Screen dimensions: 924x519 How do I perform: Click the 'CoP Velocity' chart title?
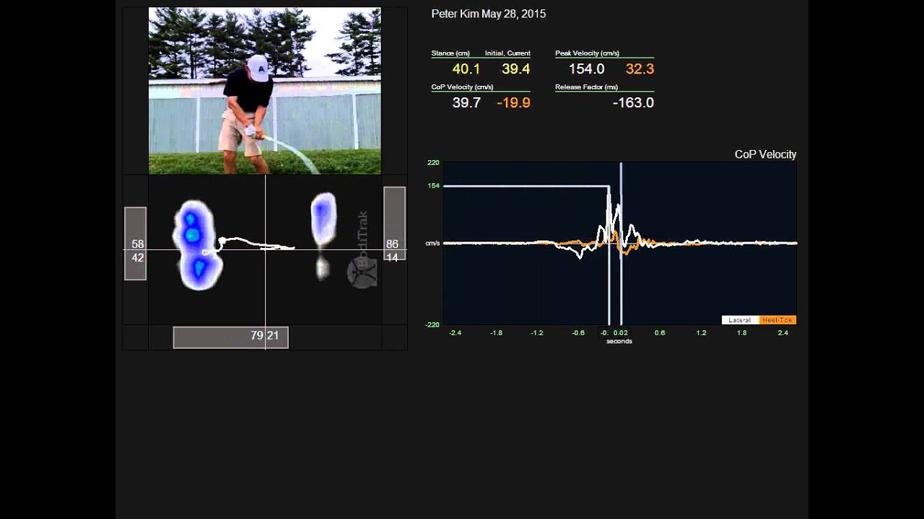coord(765,154)
